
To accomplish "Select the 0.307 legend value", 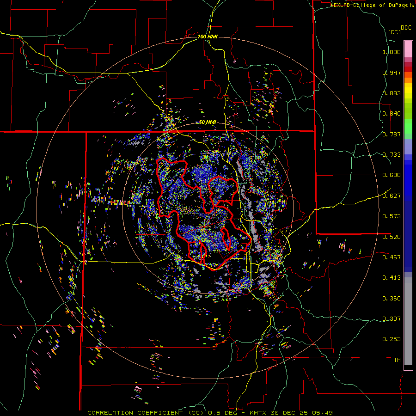I will click(392, 318).
